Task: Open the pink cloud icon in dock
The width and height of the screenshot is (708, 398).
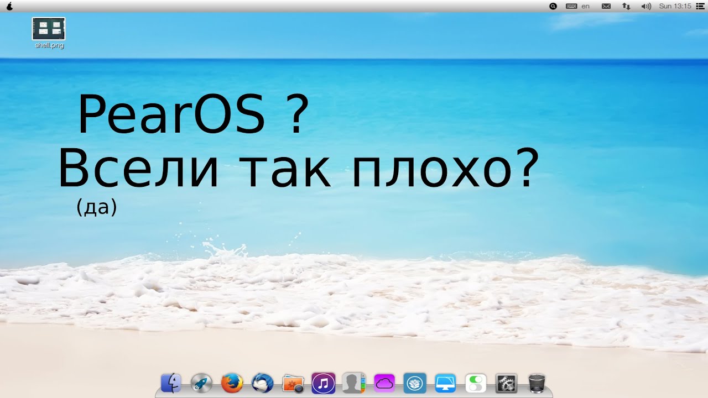Action: click(384, 383)
